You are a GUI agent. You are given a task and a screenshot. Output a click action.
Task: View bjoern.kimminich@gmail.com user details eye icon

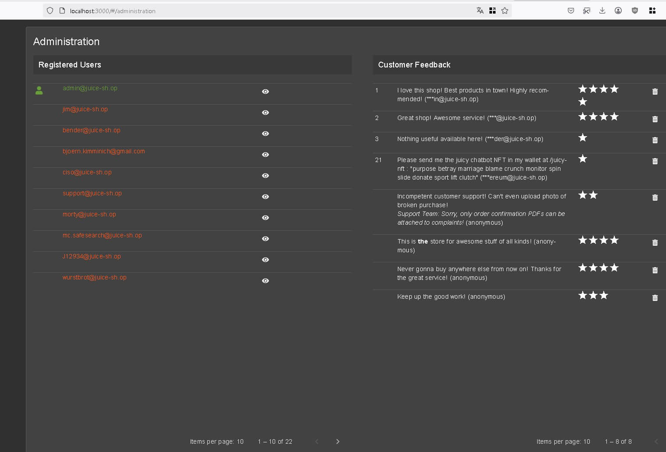(265, 155)
